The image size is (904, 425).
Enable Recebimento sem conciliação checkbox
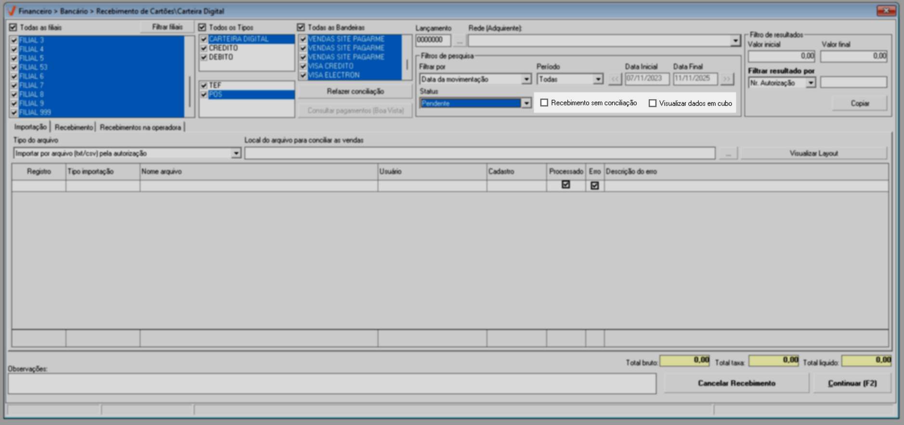[x=544, y=103]
